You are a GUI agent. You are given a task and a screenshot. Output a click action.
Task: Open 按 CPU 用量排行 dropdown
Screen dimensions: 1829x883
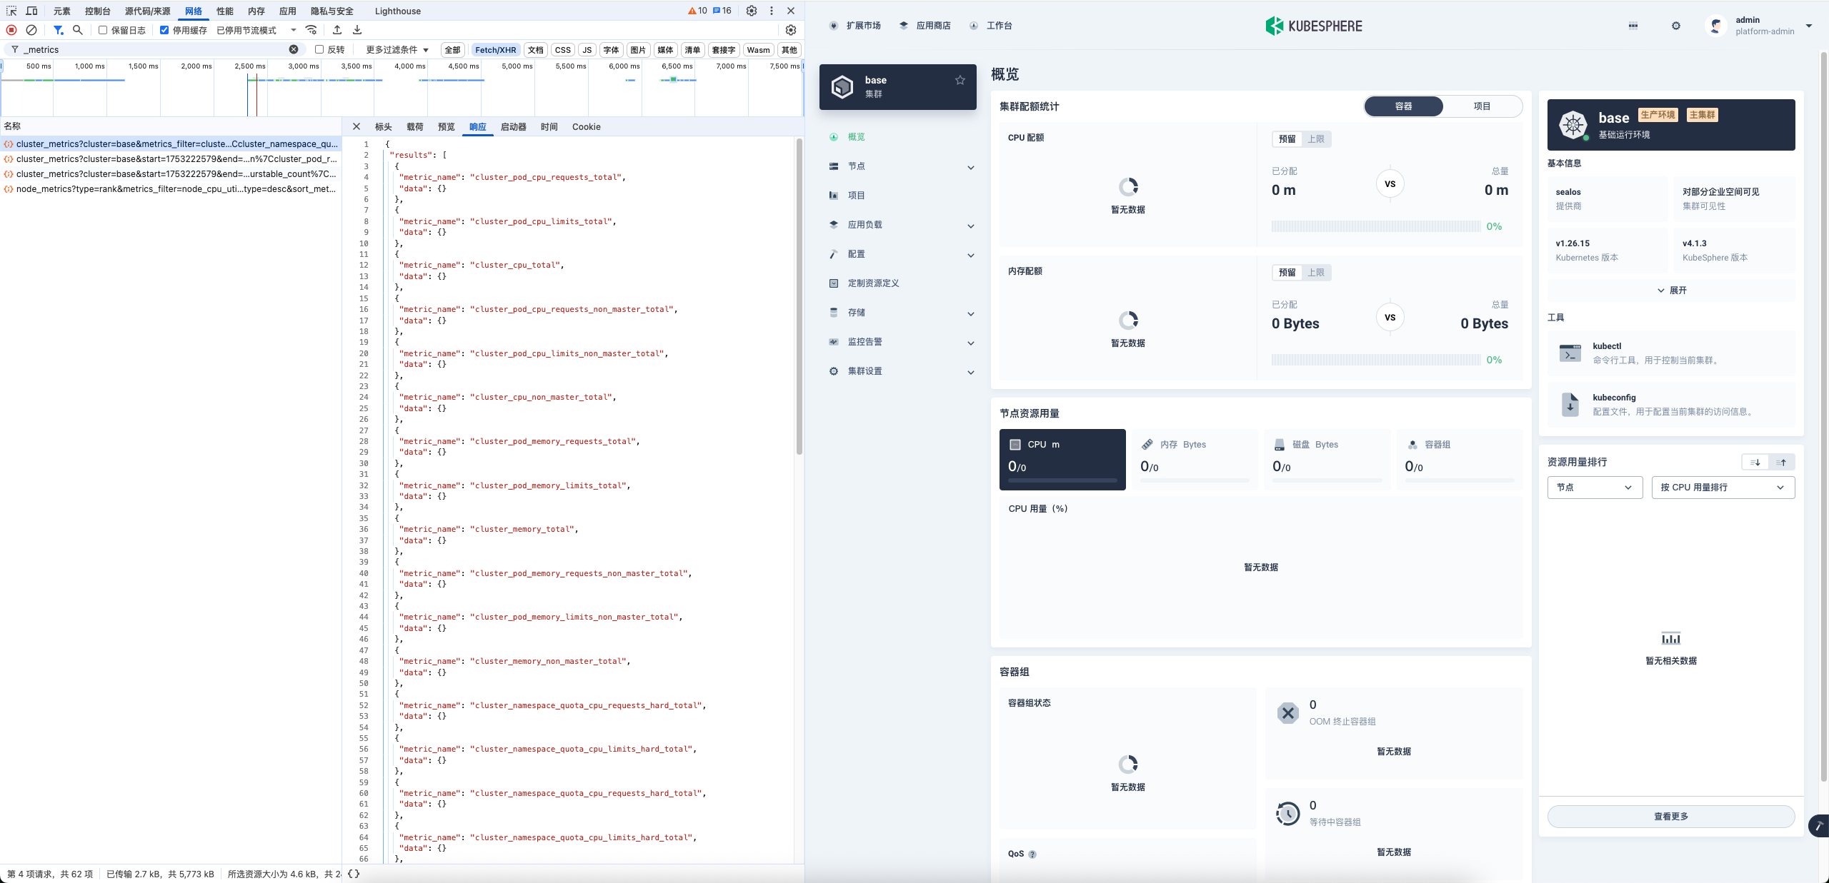click(x=1723, y=488)
